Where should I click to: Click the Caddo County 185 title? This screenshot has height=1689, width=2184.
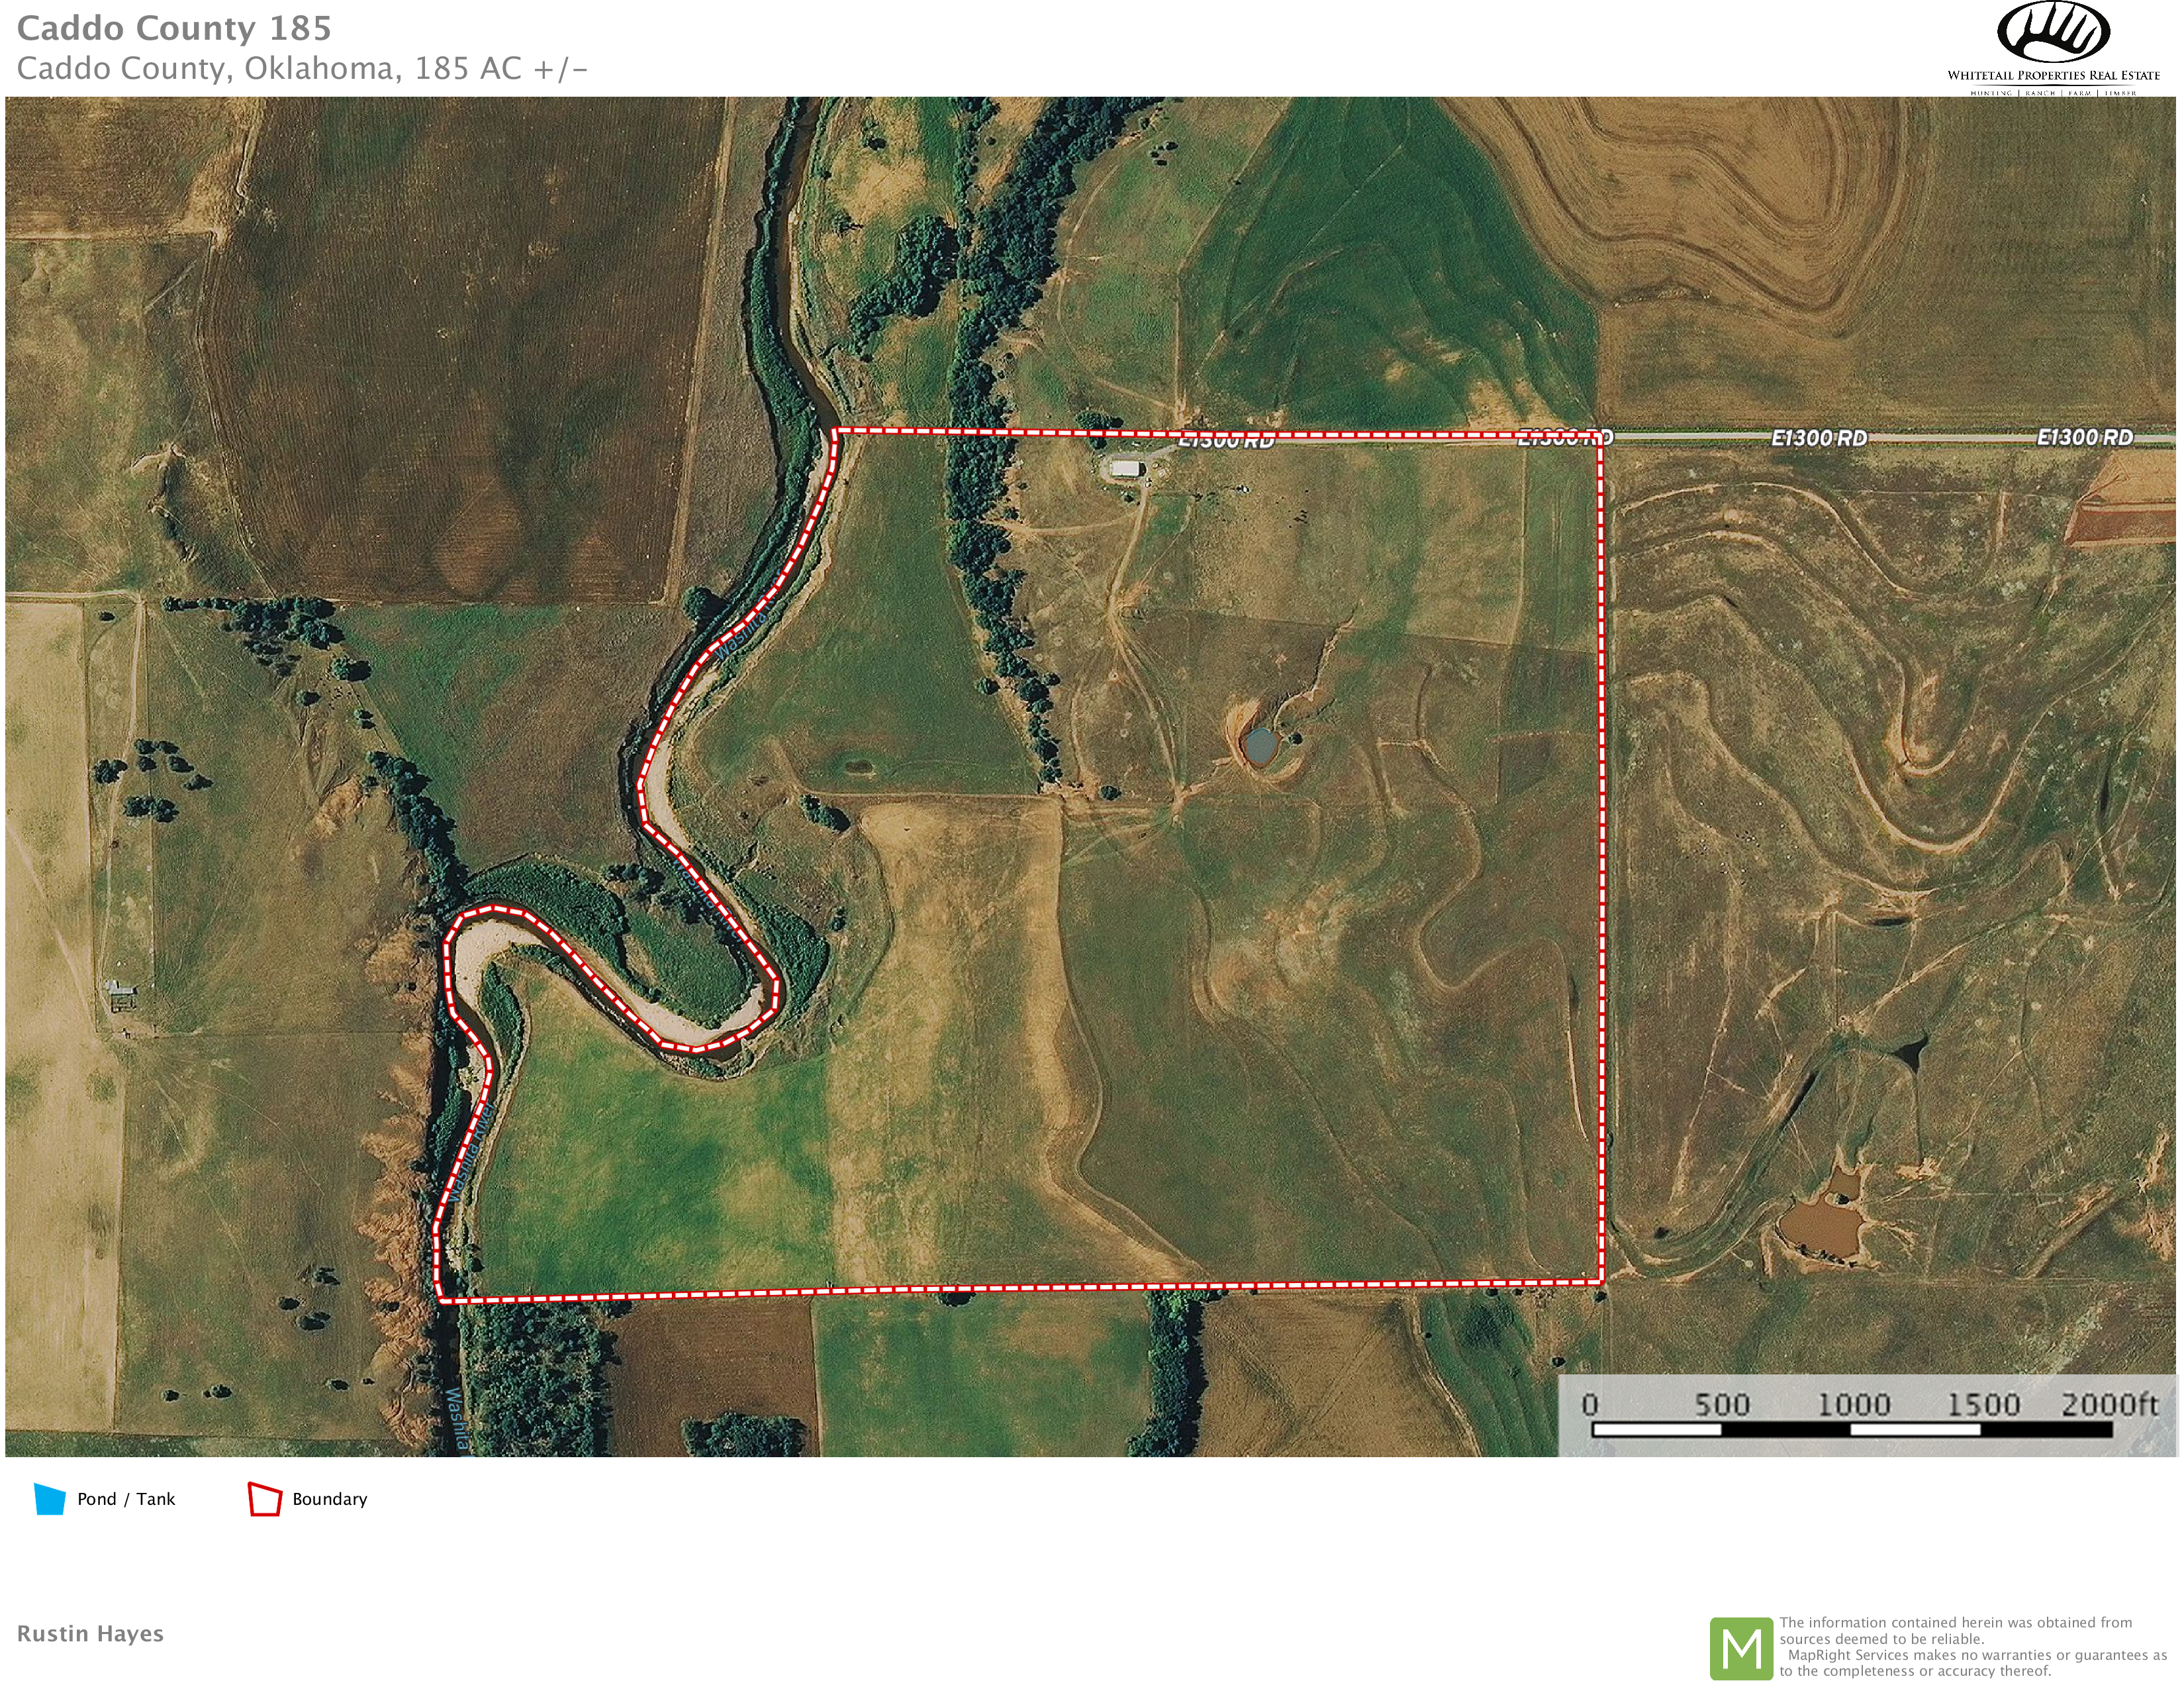pos(174,28)
